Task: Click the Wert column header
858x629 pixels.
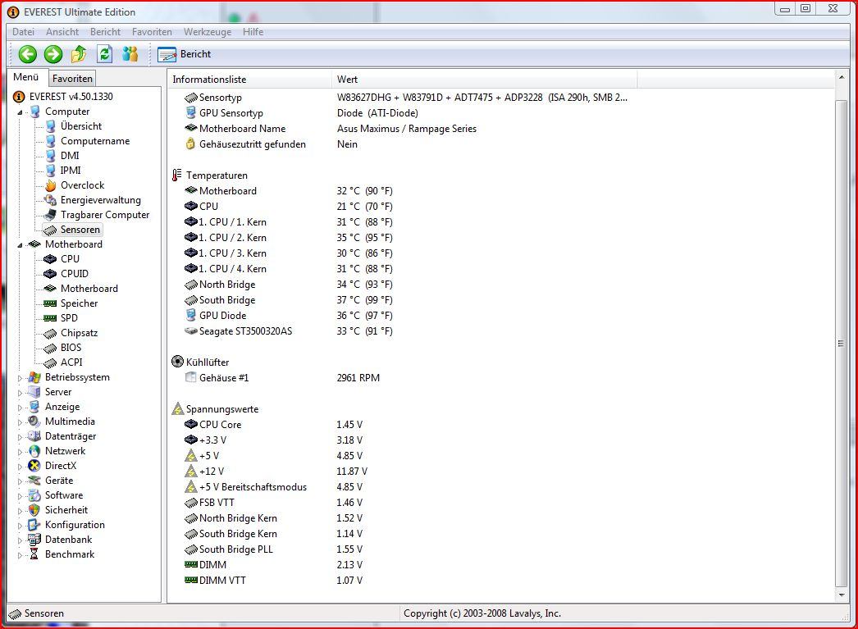Action: click(484, 80)
